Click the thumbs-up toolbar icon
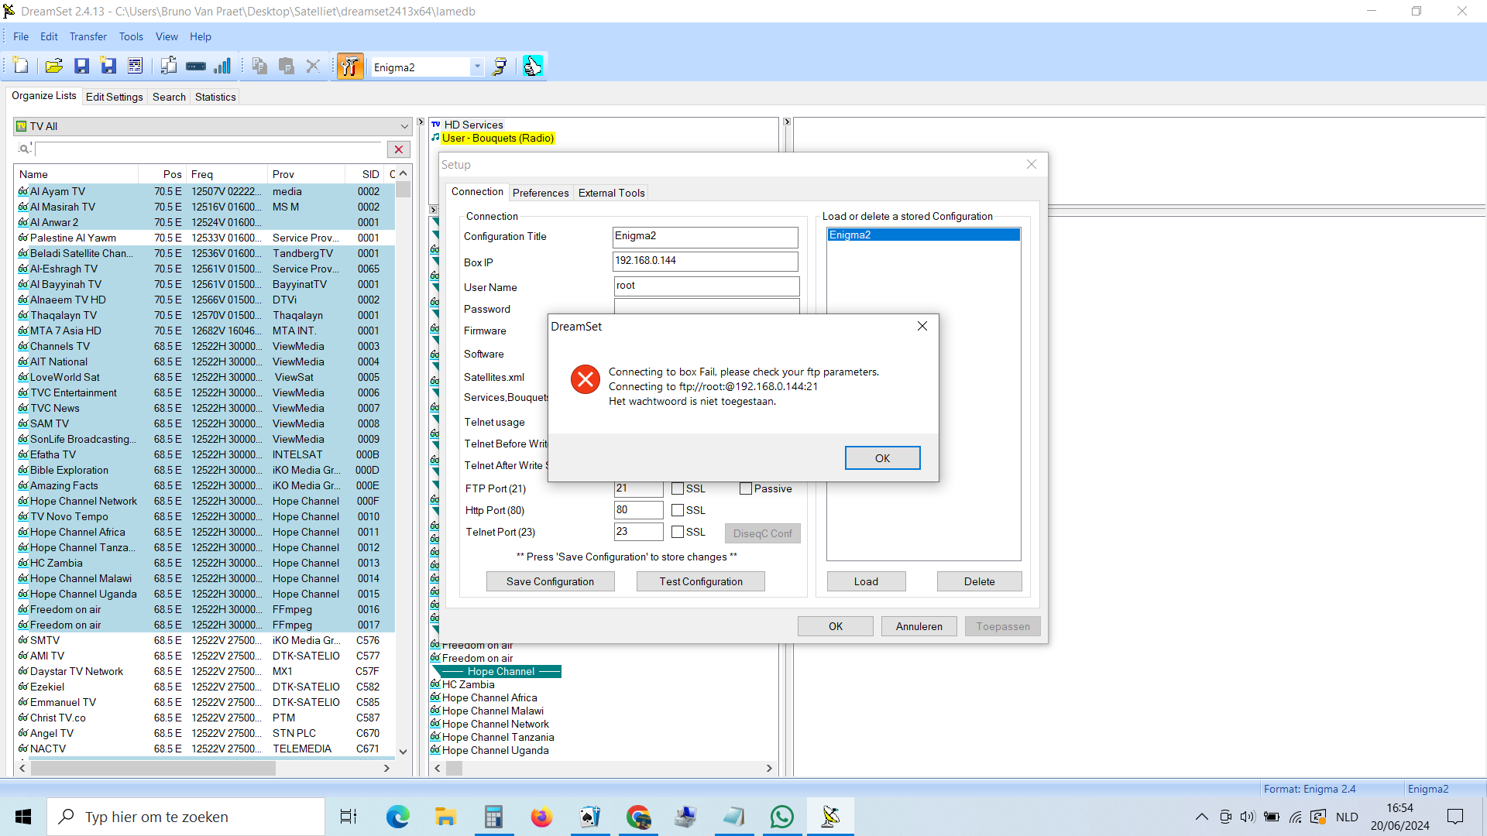Image resolution: width=1487 pixels, height=836 pixels. pos(532,67)
